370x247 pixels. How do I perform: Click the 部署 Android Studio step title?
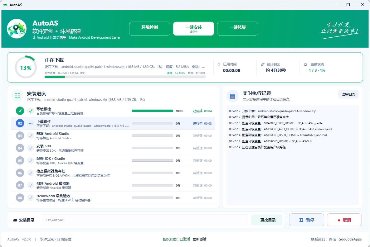click(x=53, y=134)
